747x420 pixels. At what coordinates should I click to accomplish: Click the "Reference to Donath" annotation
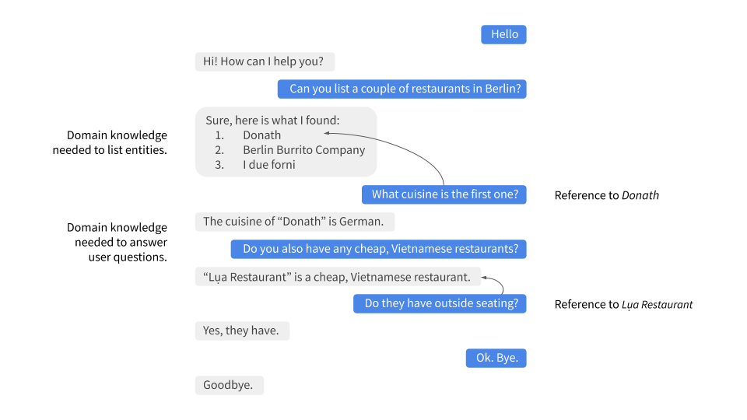[x=606, y=195]
